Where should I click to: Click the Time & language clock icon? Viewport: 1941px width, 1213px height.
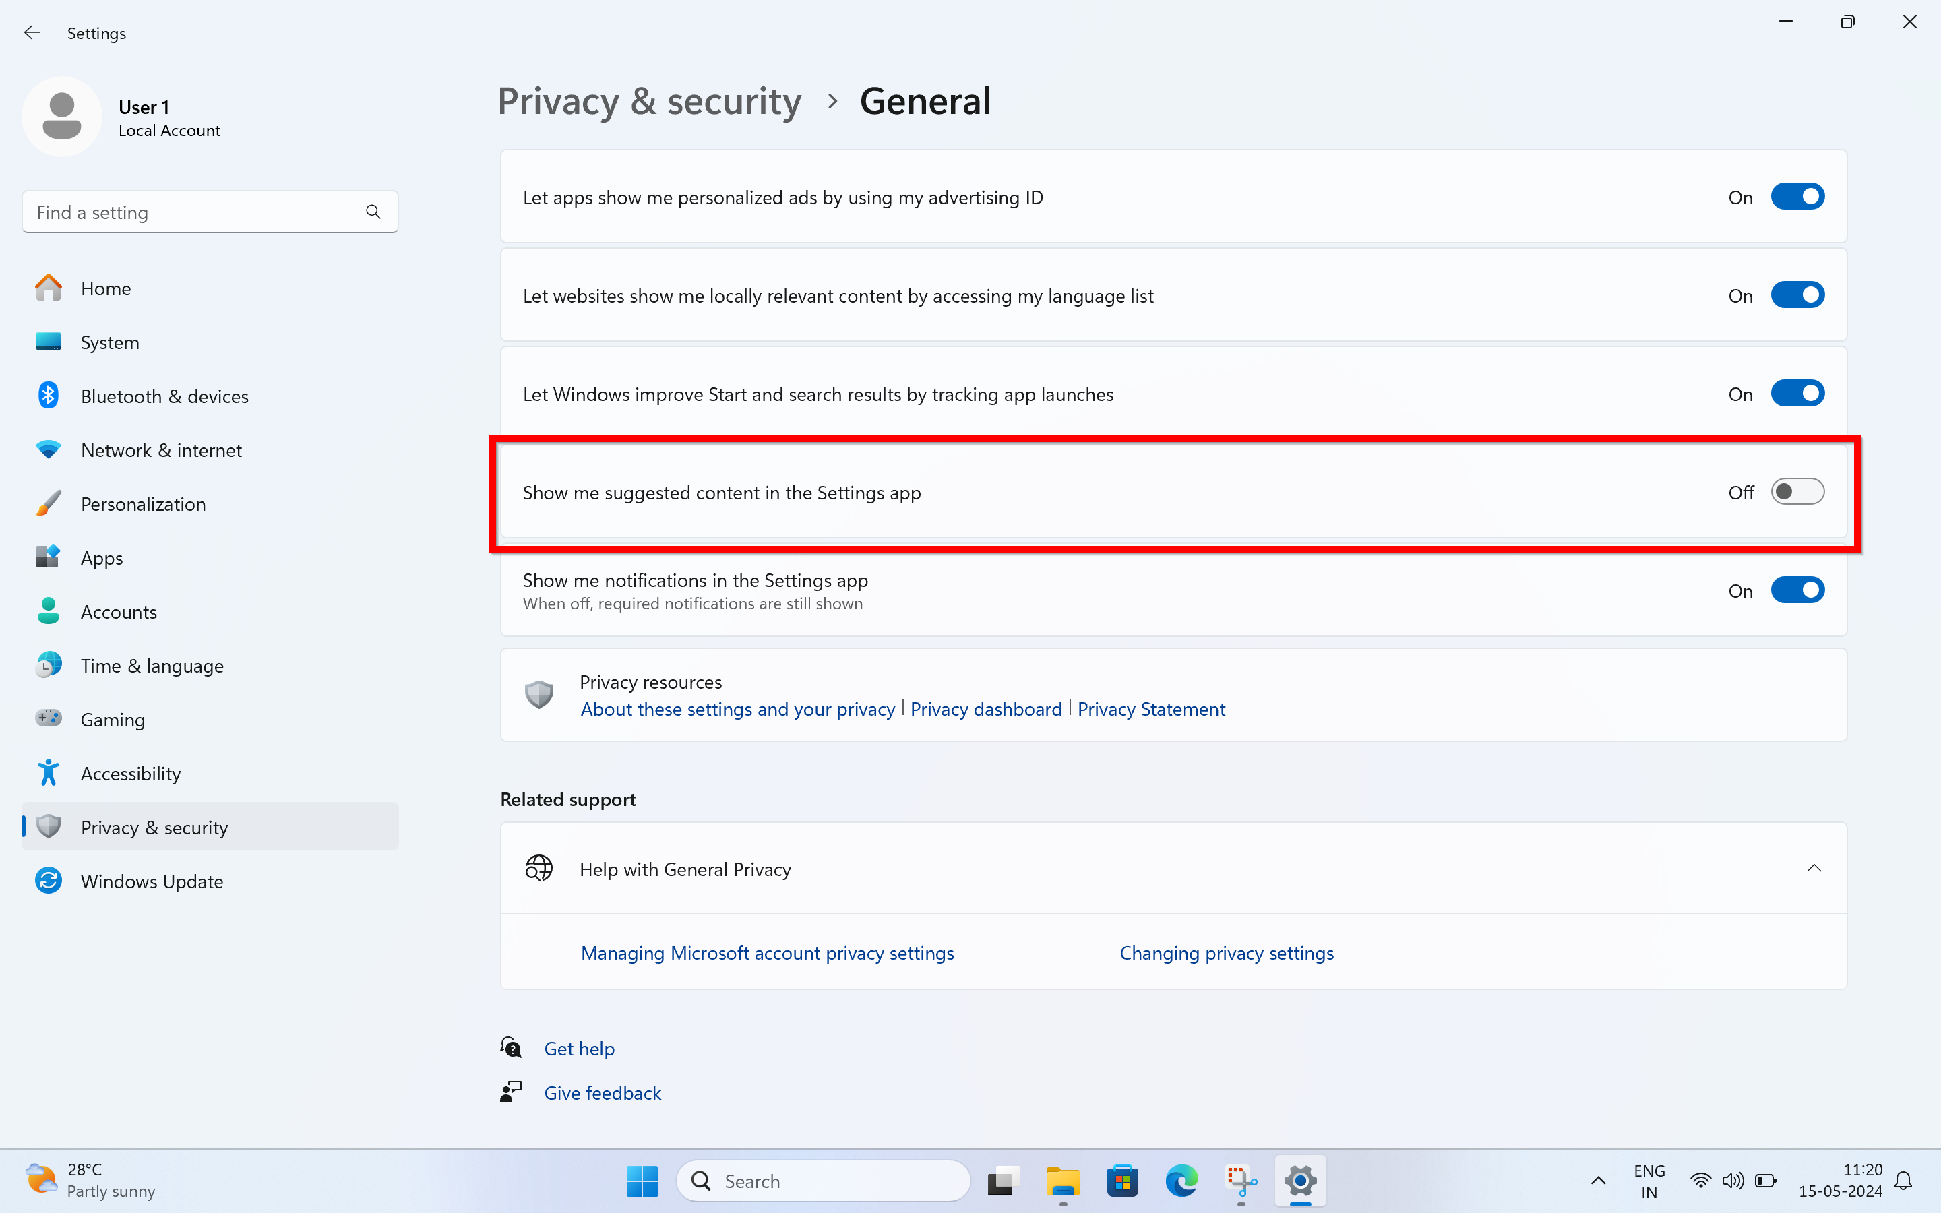point(48,665)
